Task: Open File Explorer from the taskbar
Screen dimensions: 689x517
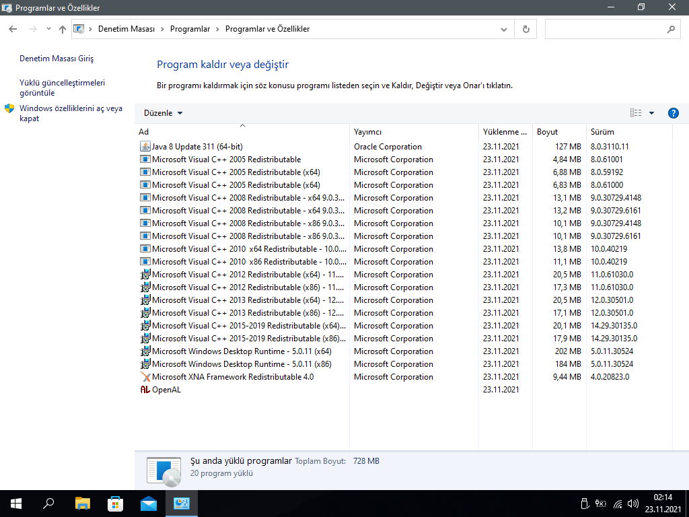Action: (x=83, y=504)
